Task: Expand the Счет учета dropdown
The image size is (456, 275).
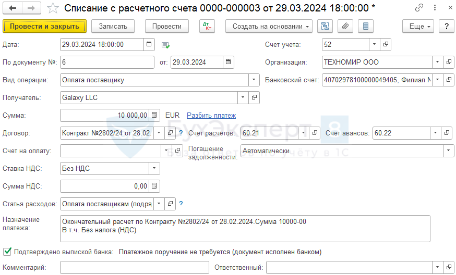Action: pos(374,45)
